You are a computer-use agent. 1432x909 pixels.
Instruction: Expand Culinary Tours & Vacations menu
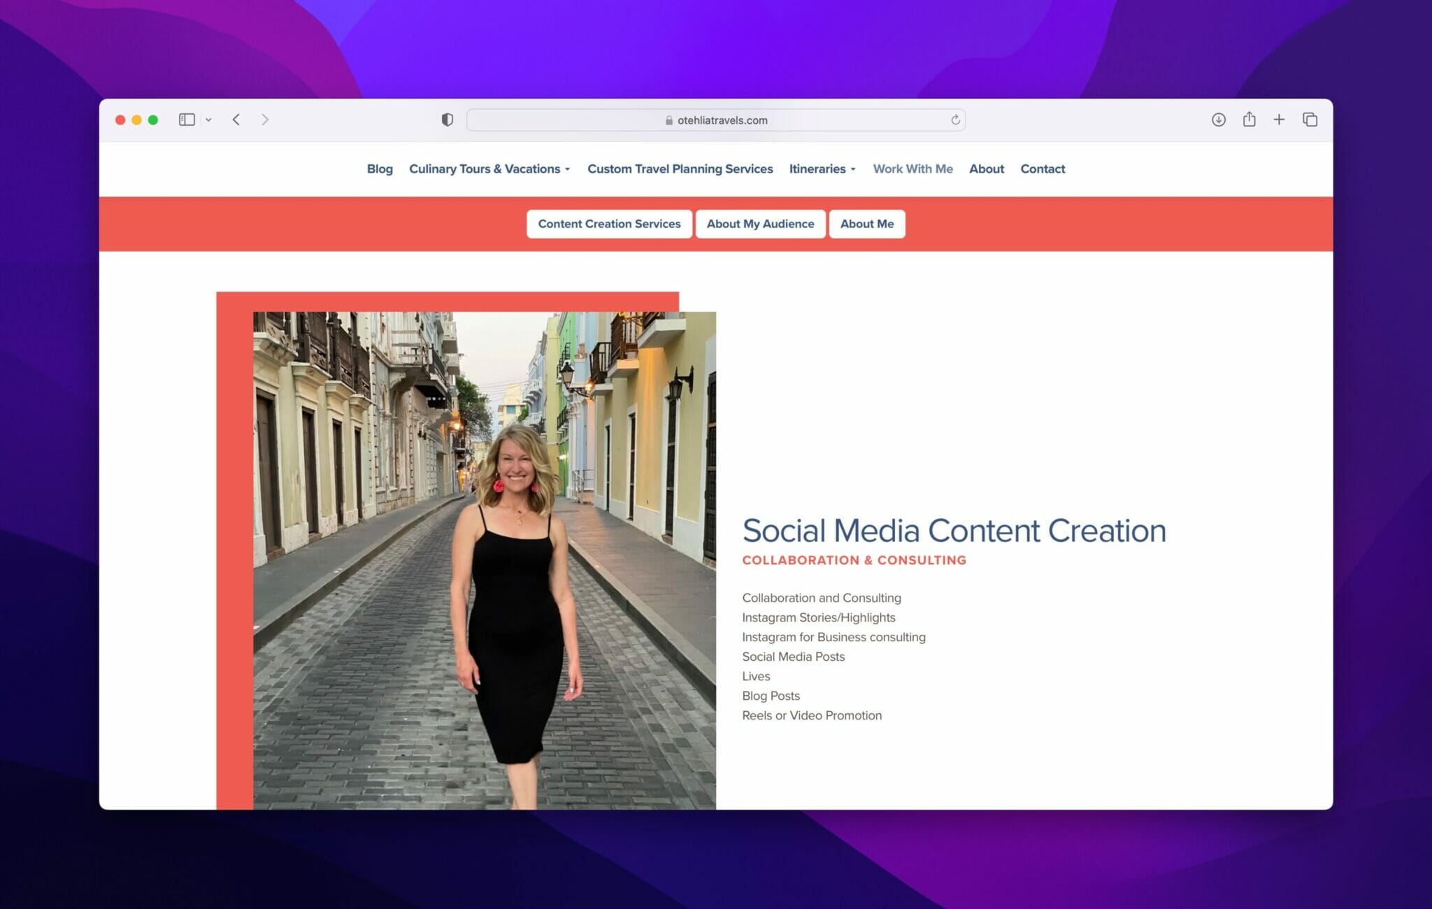(489, 169)
